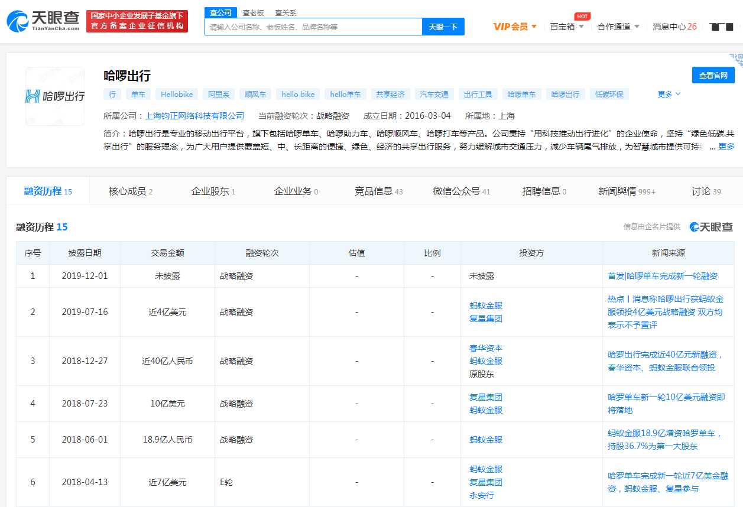Select the date cell 2018-07-23

85,404
